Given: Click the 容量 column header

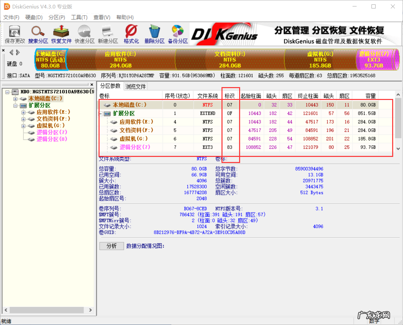Looking at the screenshot, I should (x=370, y=96).
